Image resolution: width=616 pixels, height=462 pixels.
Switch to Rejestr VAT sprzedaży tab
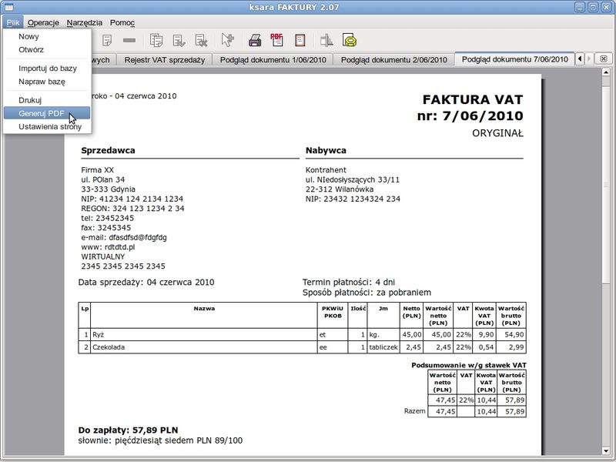click(x=165, y=59)
